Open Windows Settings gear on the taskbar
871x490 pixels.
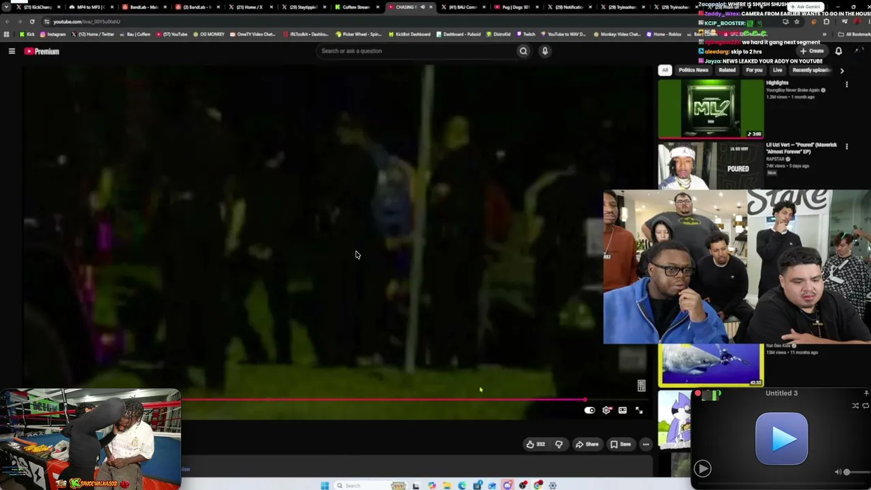(553, 485)
